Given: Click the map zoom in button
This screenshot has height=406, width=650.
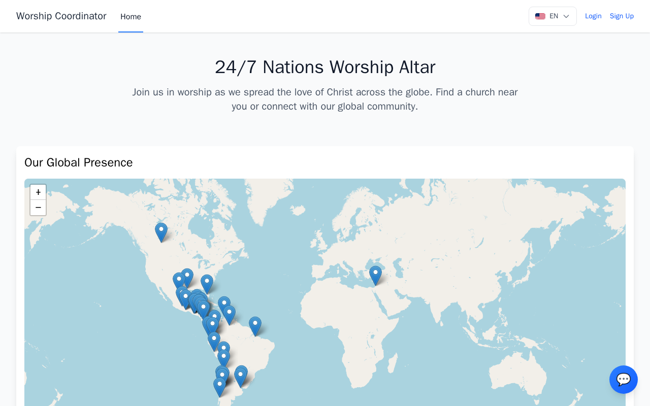Looking at the screenshot, I should point(38,192).
